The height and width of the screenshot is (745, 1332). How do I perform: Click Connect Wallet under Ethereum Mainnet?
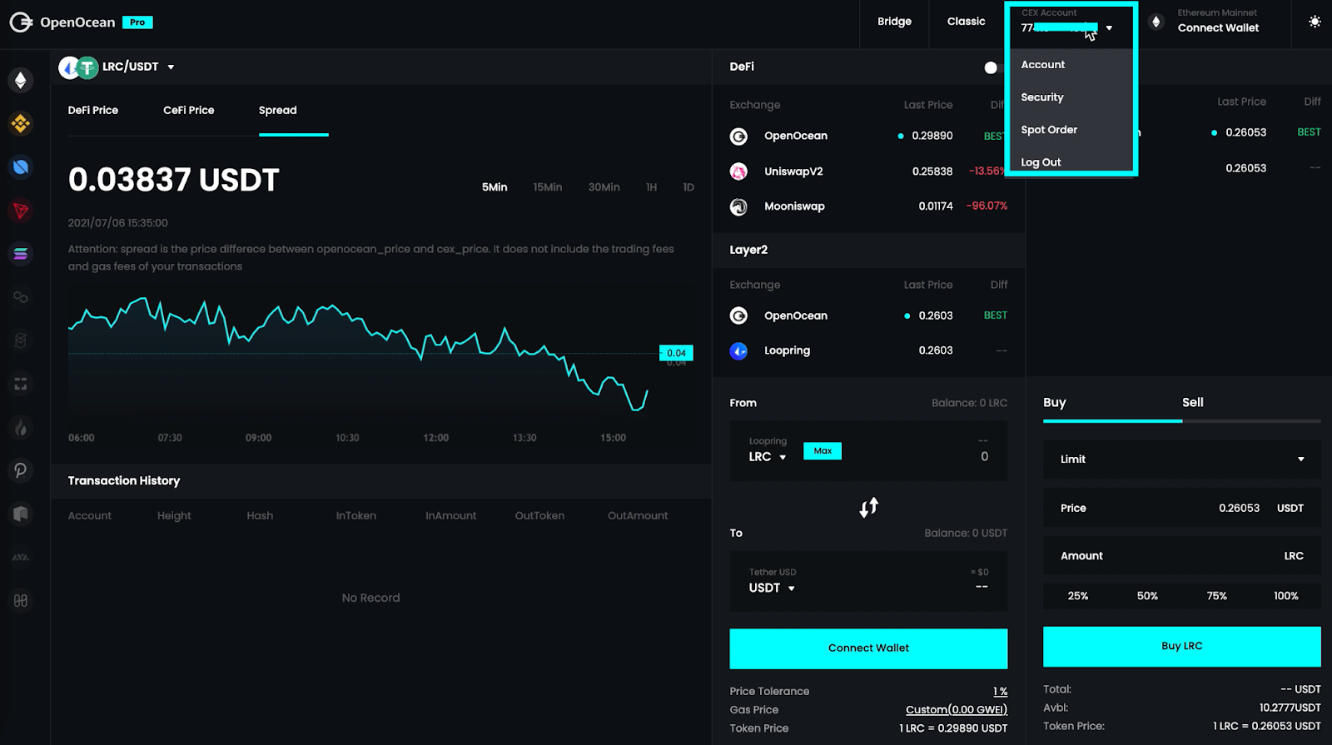coord(1218,28)
